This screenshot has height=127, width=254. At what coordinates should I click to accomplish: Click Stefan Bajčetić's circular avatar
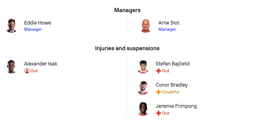click(x=143, y=67)
